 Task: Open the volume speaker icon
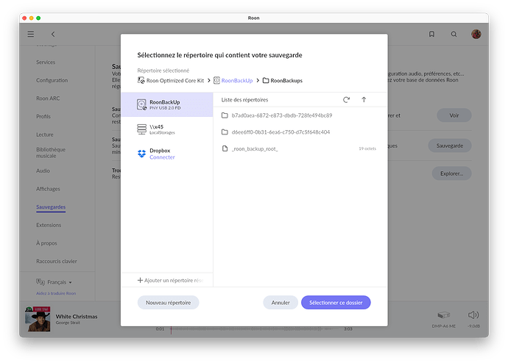click(473, 315)
